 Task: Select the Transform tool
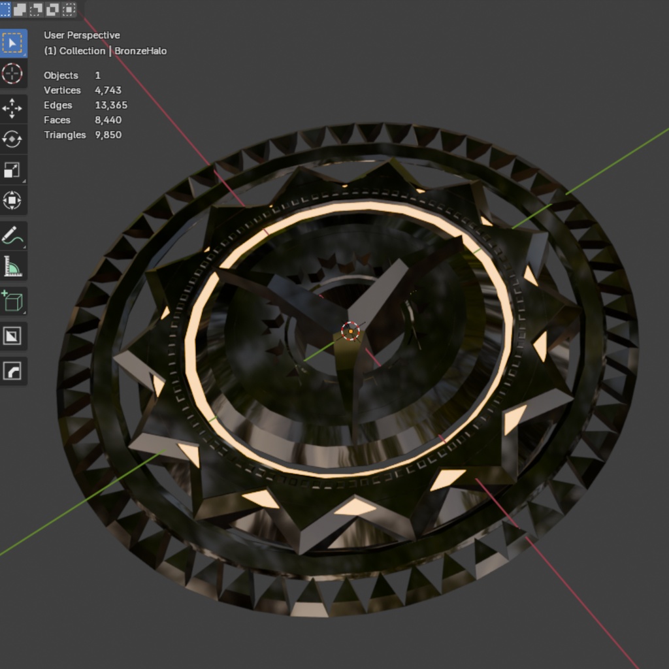pos(12,201)
